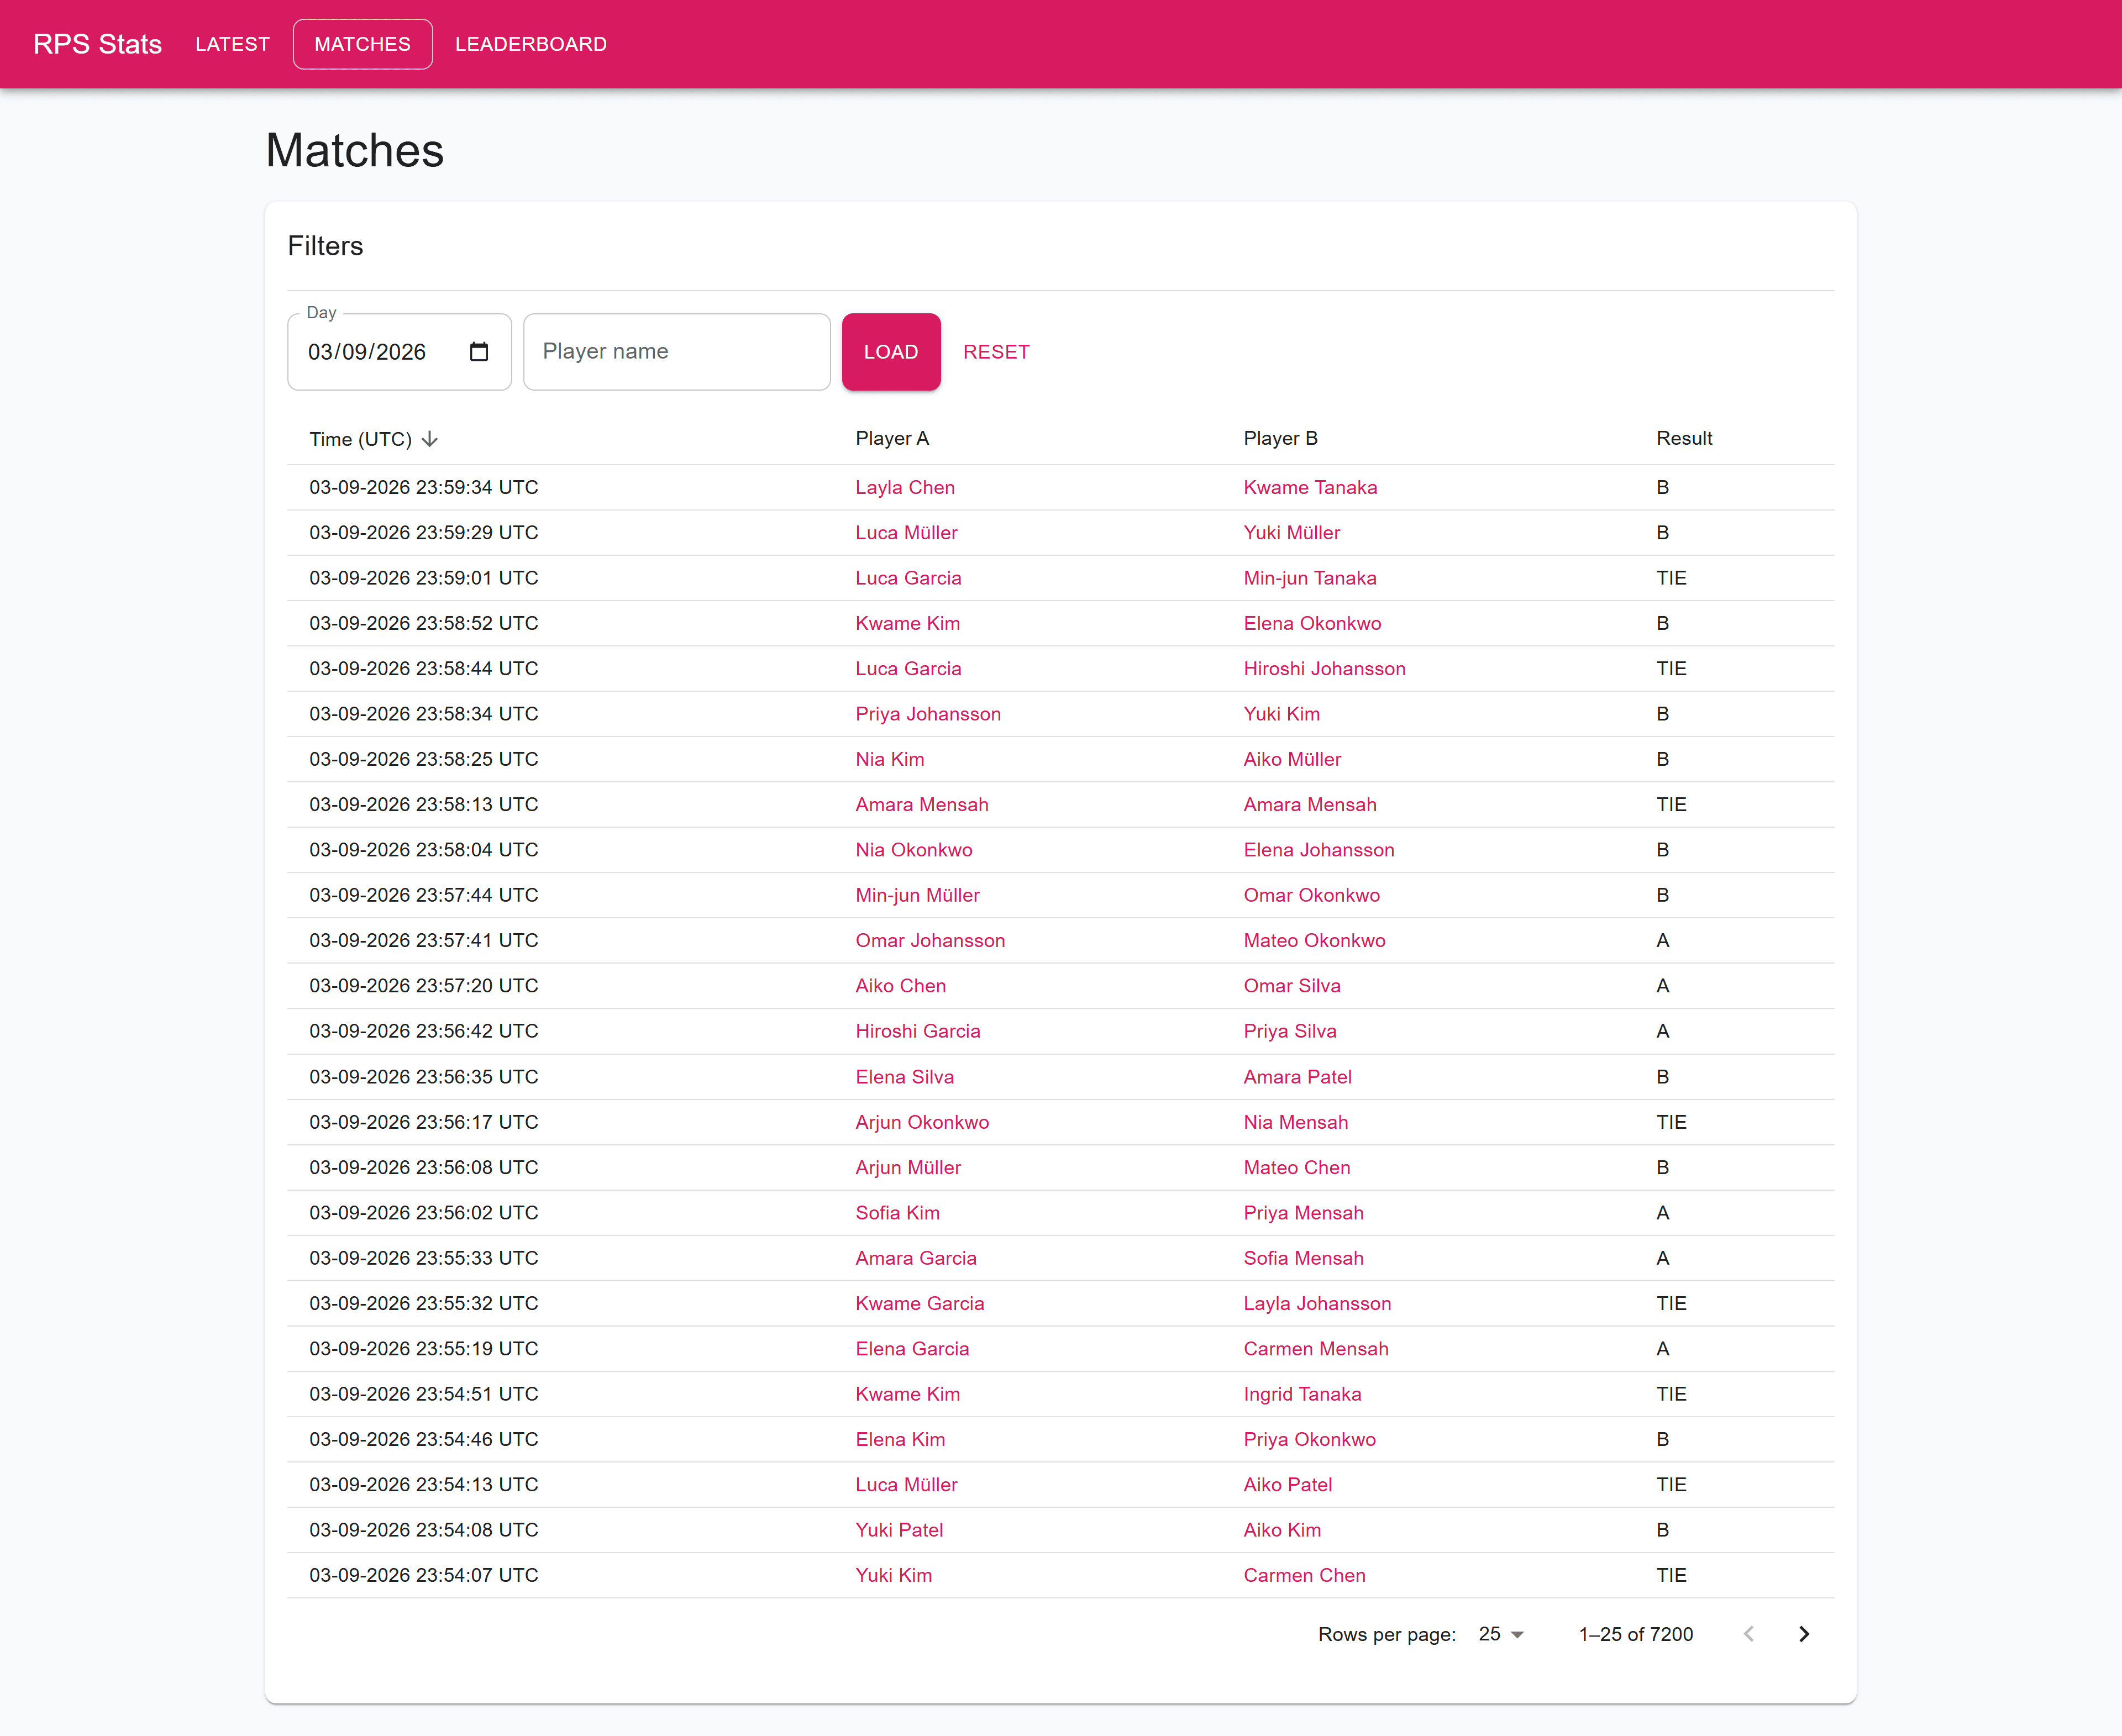
Task: Open Aiko Müller player link
Action: click(1292, 759)
